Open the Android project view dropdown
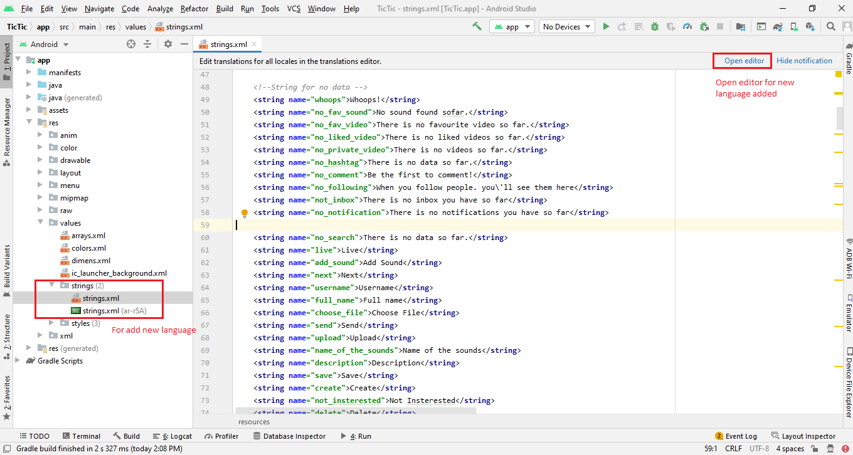 point(45,44)
